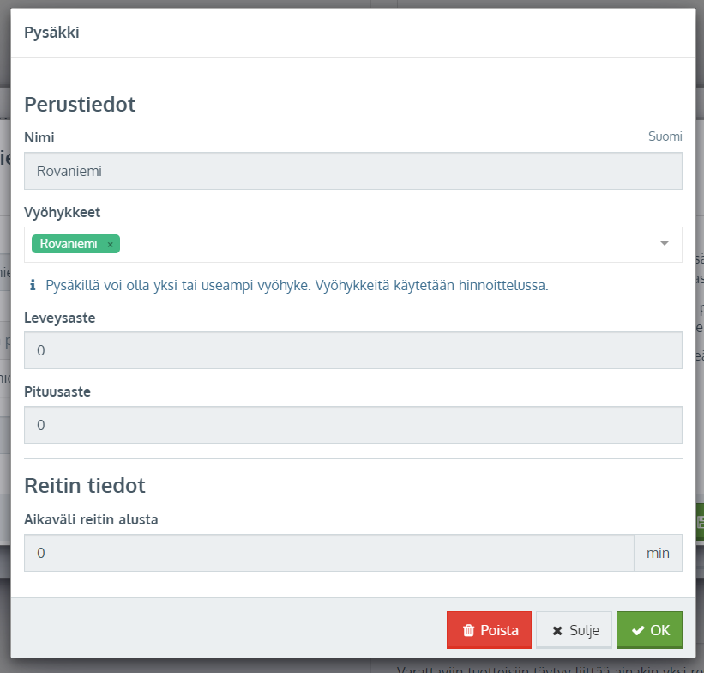Expand the Vyöhykkeet dropdown arrow
The width and height of the screenshot is (704, 673).
click(x=664, y=244)
